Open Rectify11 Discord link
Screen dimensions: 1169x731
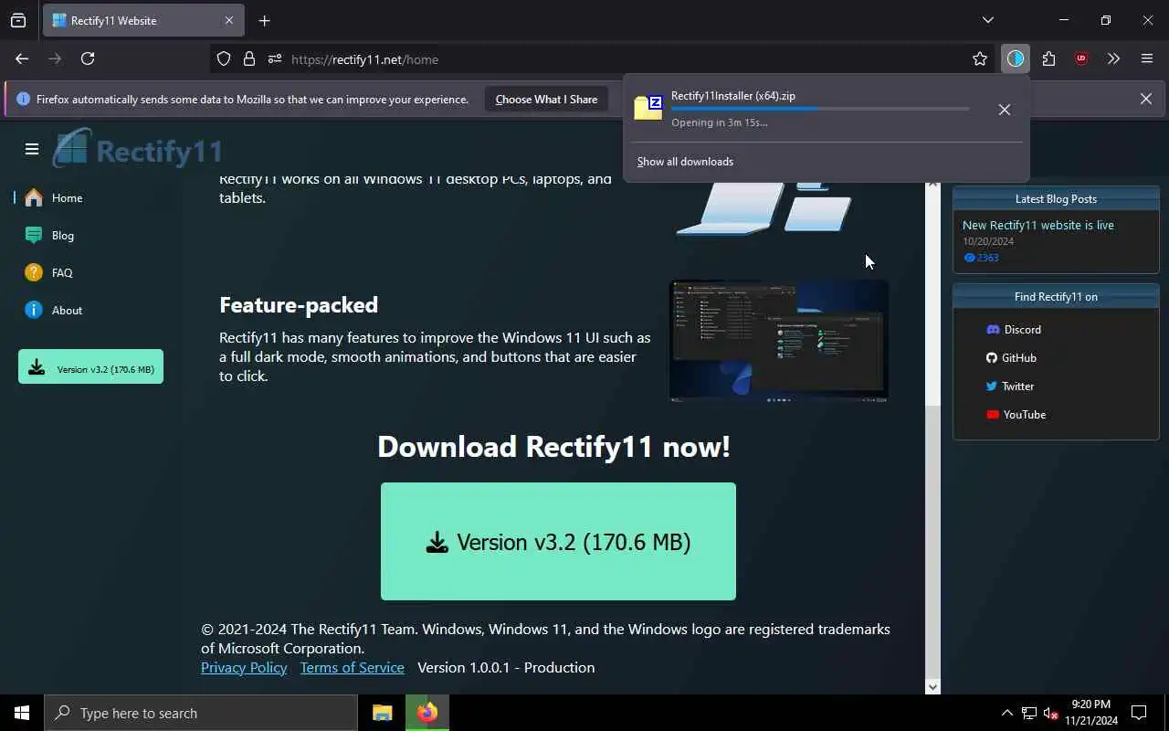point(1014,330)
